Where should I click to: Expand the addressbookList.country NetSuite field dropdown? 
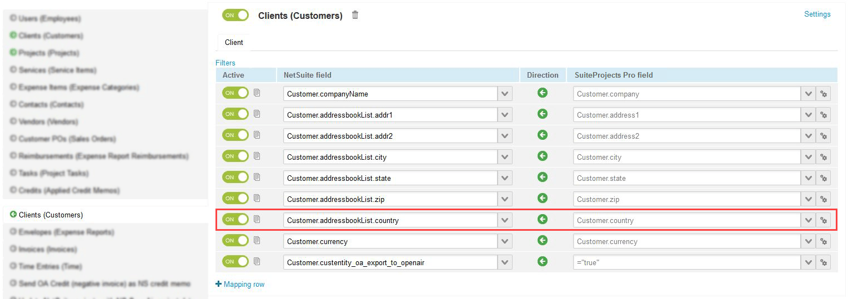pos(505,220)
